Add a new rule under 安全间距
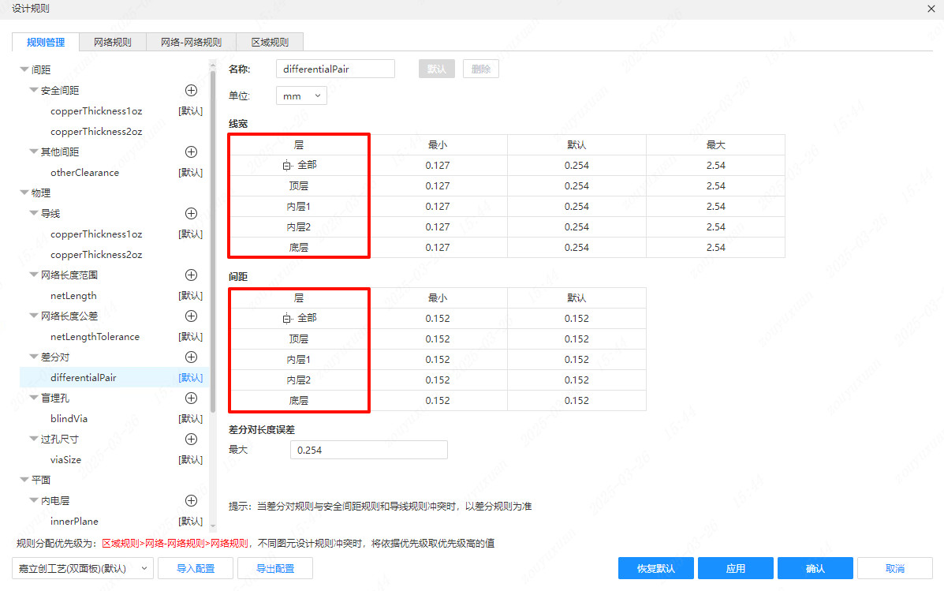The image size is (944, 591). coord(191,90)
